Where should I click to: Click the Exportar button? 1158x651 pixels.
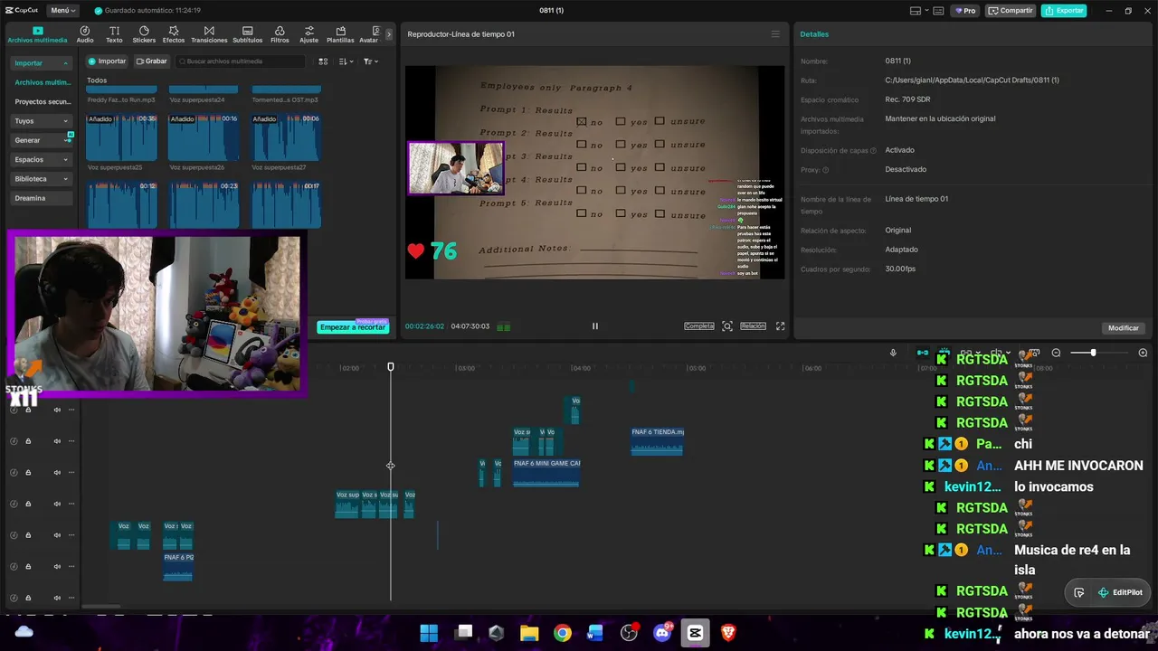[1064, 11]
